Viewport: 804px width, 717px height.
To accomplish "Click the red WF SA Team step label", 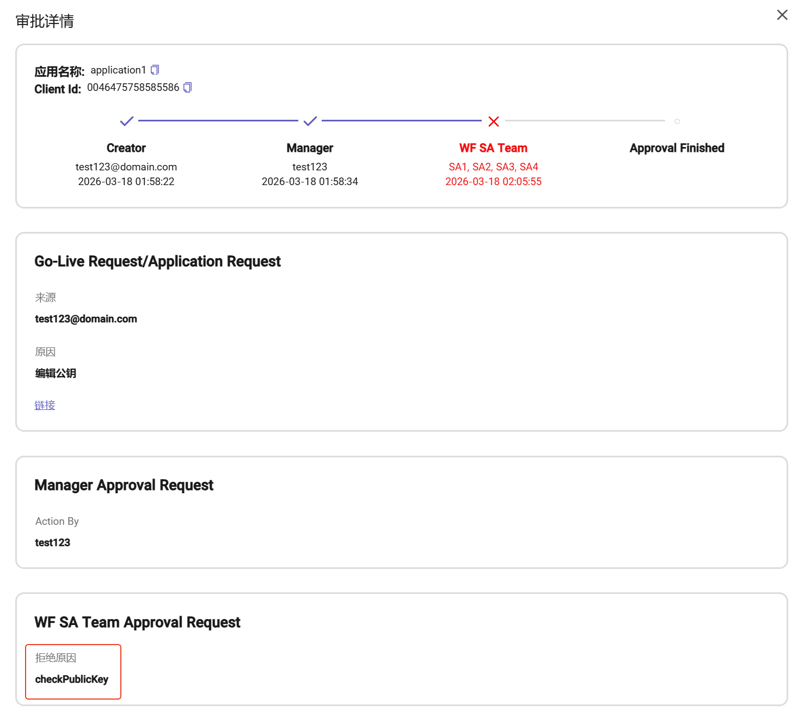I will (x=493, y=148).
